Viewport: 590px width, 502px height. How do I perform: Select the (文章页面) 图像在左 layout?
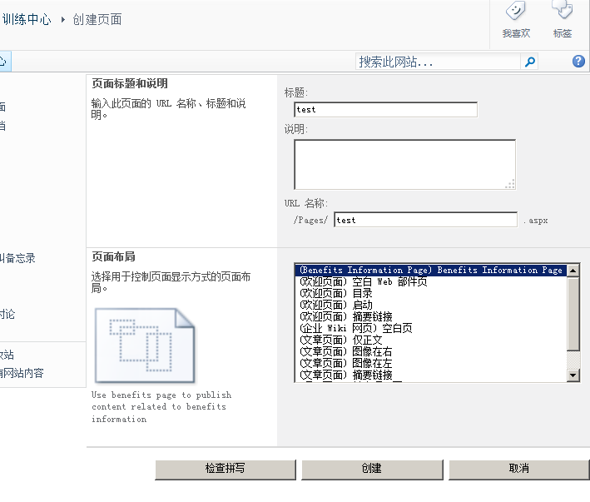(430, 364)
